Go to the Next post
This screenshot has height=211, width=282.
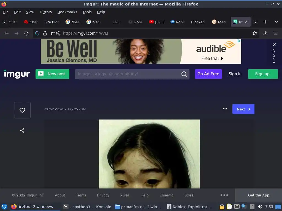pyautogui.click(x=243, y=109)
